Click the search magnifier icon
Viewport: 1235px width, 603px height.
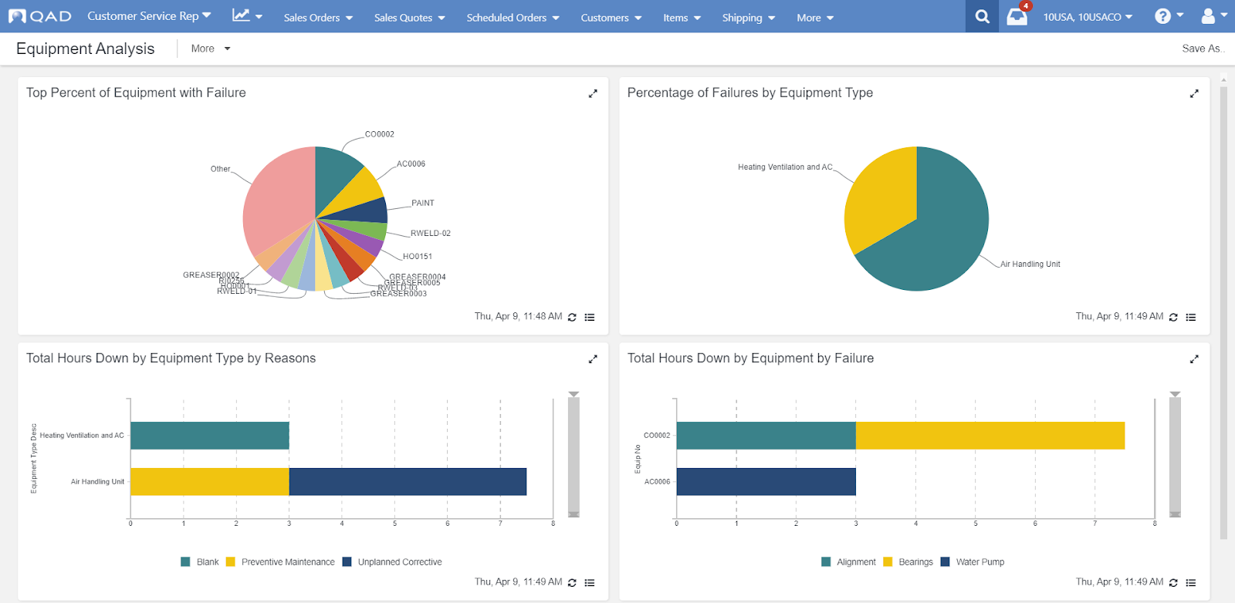(x=982, y=16)
